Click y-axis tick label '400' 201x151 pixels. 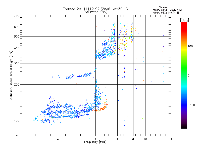point(17,48)
